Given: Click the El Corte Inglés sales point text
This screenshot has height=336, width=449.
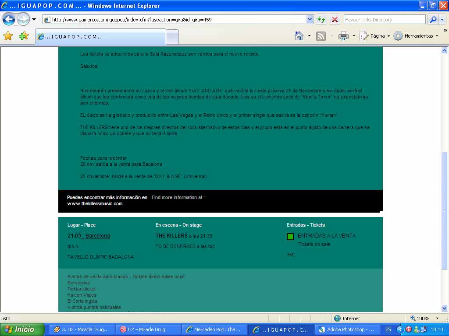Looking at the screenshot, I should [82, 301].
